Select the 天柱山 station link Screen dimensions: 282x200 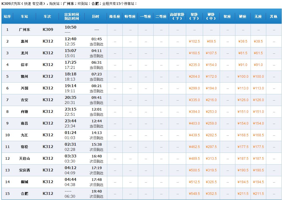click(x=24, y=158)
